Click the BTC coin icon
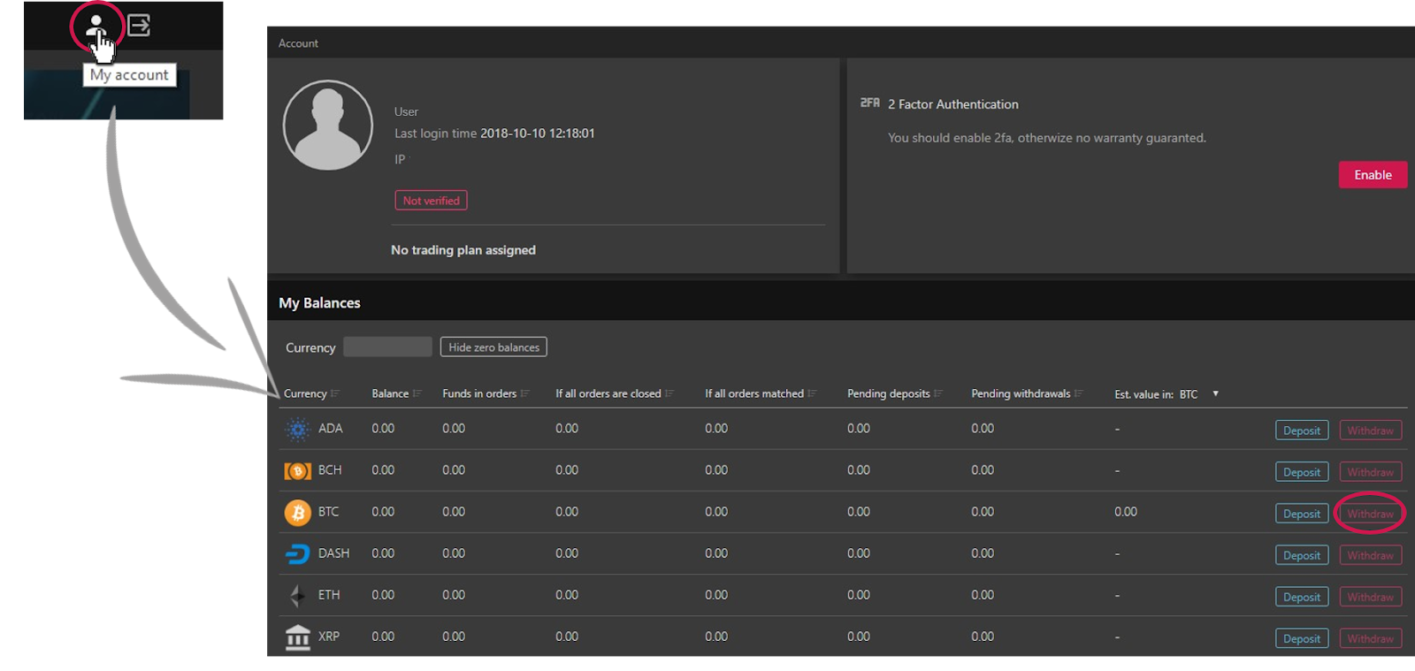The image size is (1415, 671). click(x=298, y=513)
